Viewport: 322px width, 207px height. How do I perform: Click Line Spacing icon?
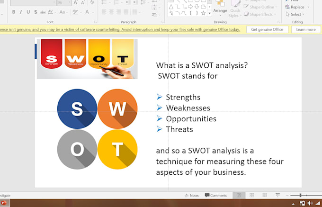143,2
